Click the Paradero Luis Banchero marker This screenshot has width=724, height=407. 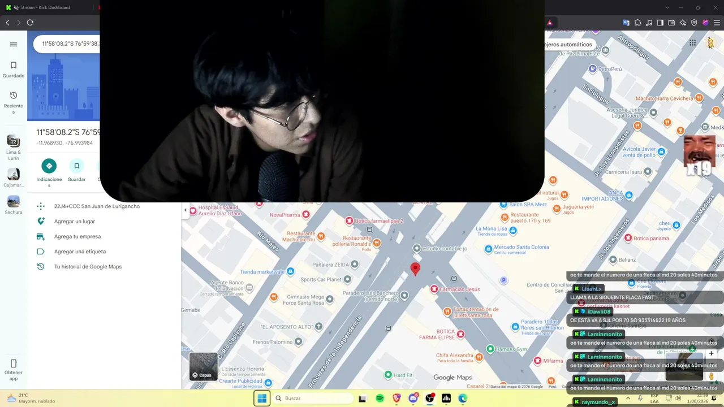[x=404, y=295]
